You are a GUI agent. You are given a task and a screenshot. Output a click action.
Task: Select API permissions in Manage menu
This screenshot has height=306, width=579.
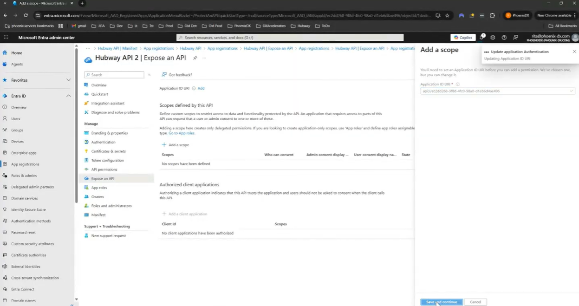pyautogui.click(x=104, y=169)
